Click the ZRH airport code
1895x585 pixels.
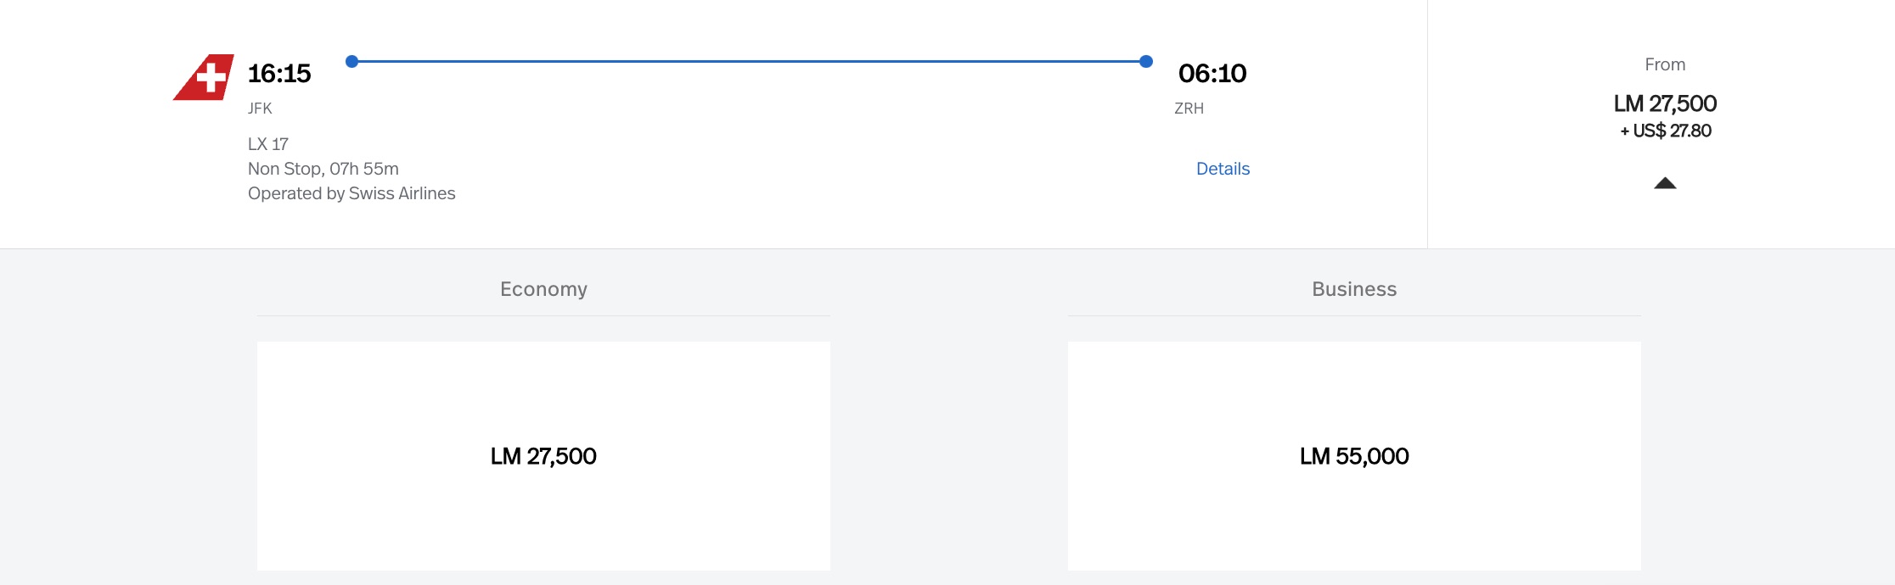click(1189, 109)
